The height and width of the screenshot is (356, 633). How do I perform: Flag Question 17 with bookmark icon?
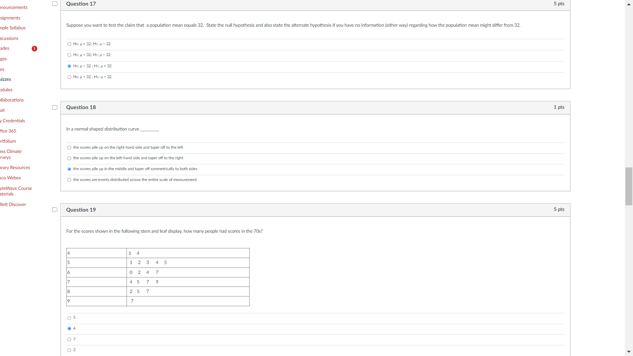(55, 4)
